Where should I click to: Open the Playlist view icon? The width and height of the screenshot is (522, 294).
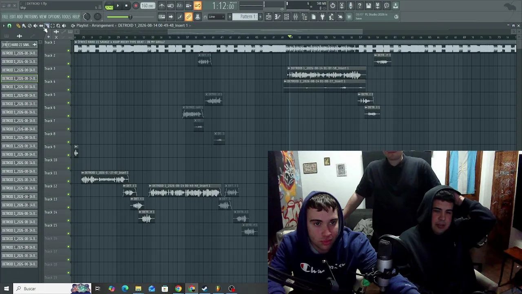[269, 17]
